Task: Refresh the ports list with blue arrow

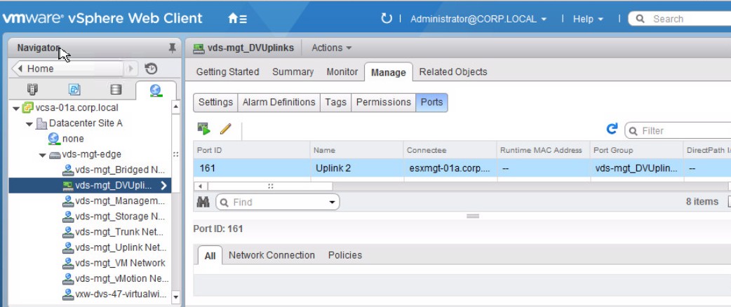Action: pos(612,129)
